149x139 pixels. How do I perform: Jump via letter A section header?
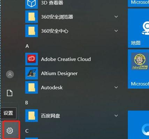[x=27, y=46]
